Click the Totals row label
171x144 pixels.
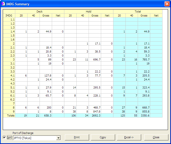9,115
